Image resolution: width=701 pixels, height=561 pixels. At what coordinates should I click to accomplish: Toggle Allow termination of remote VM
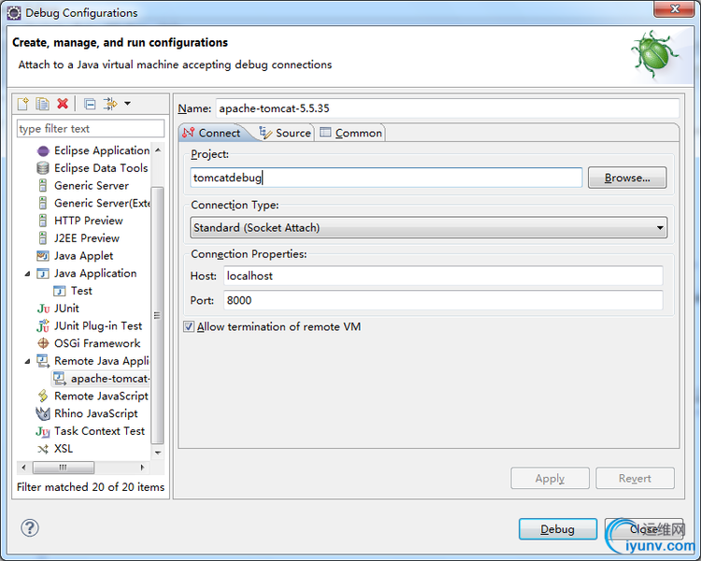189,326
